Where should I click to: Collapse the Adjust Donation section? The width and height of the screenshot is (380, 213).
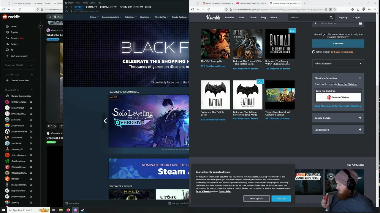coord(338,64)
